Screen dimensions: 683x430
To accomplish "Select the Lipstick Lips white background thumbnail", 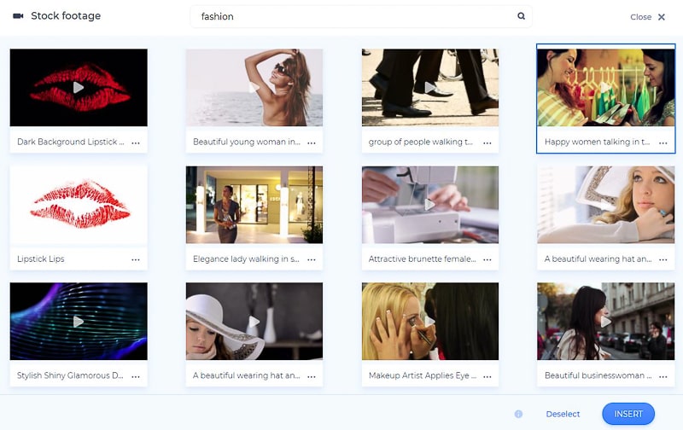I will tap(79, 205).
